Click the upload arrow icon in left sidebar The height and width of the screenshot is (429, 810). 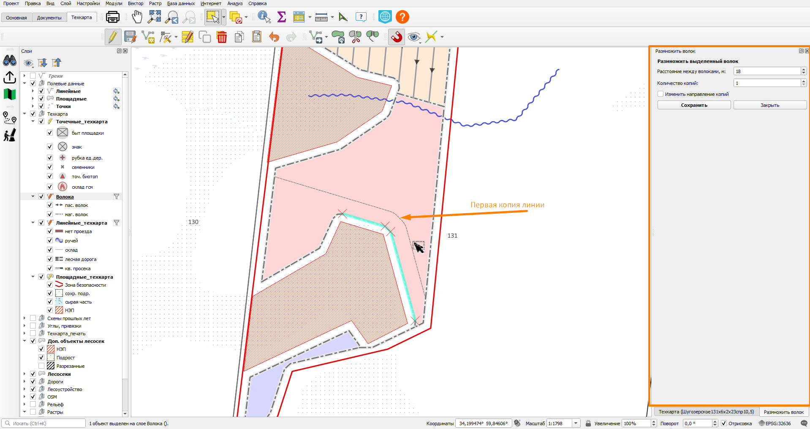(x=10, y=77)
